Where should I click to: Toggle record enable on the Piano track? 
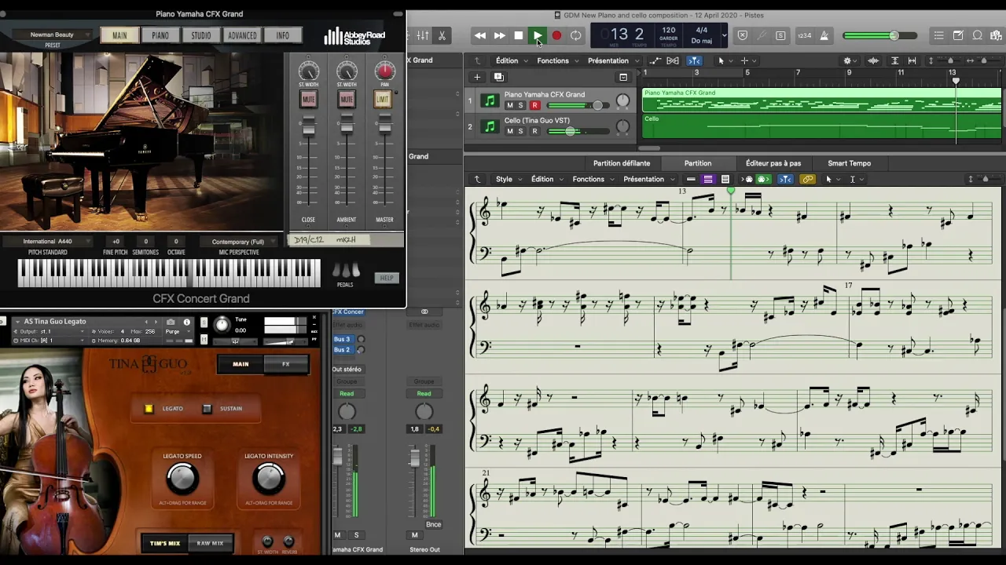(x=534, y=105)
